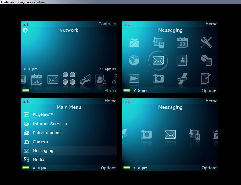
Task: Click the clock and calculator icon
Action: pos(206,60)
